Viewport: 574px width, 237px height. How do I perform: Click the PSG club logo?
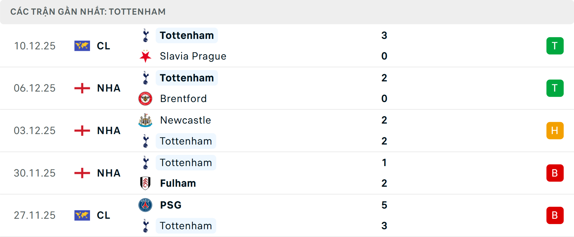pos(146,205)
